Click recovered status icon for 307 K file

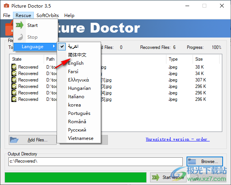pyautogui.click(x=14, y=80)
